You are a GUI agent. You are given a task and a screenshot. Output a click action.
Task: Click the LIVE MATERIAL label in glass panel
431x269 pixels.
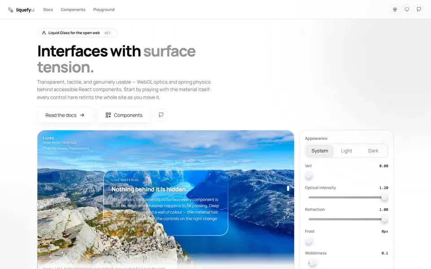click(x=125, y=180)
